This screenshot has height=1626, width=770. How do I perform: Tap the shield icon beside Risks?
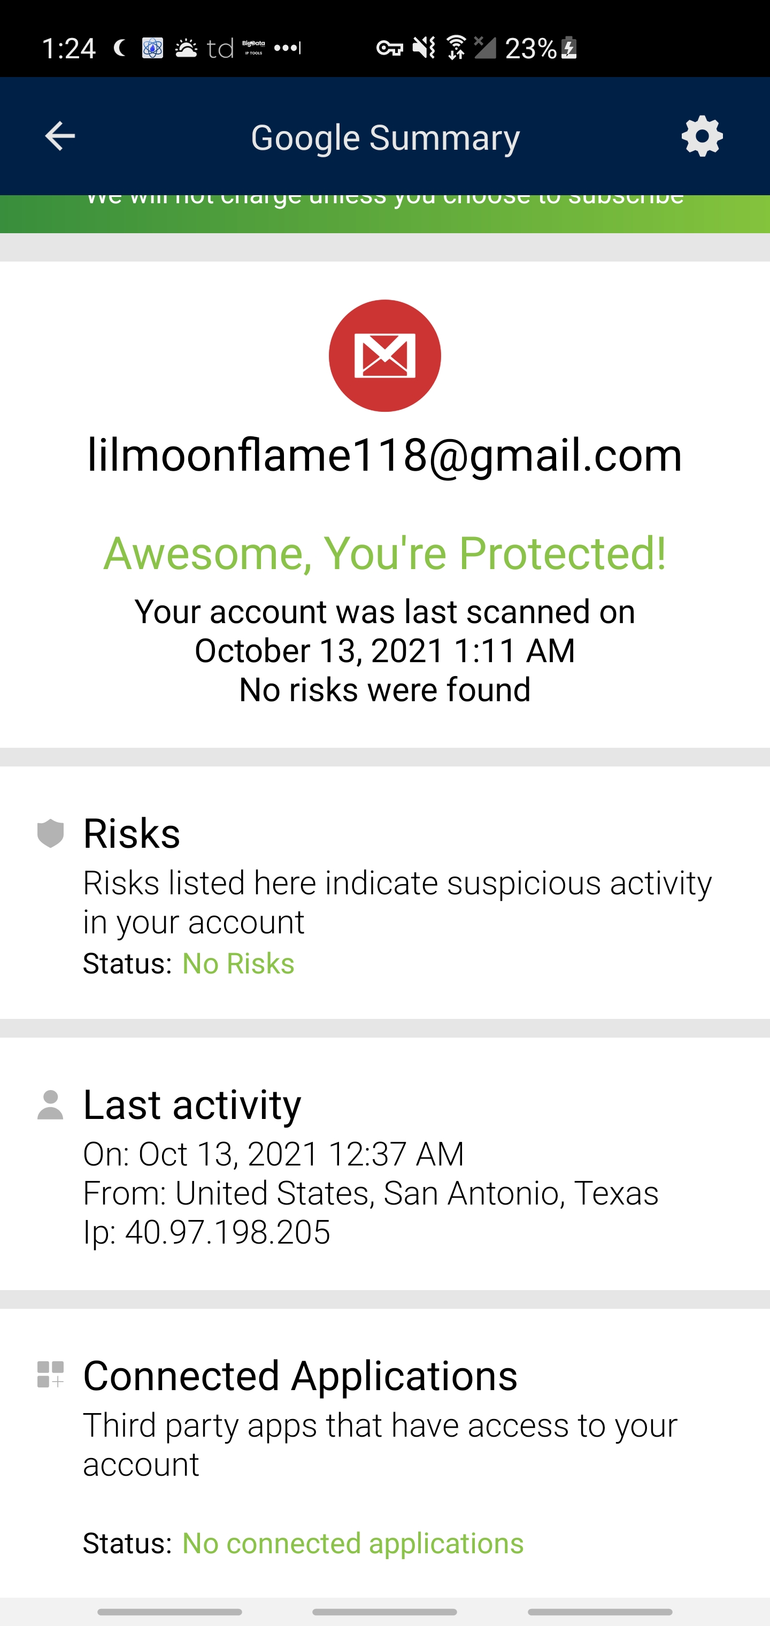[50, 833]
